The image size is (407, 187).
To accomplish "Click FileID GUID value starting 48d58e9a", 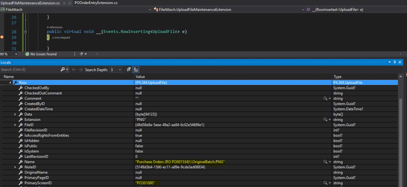I will coord(170,125).
